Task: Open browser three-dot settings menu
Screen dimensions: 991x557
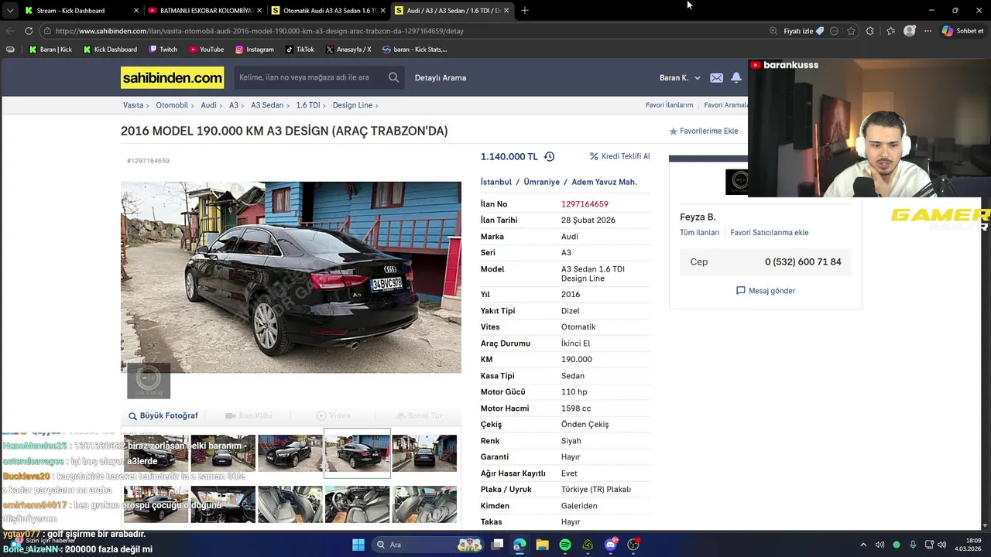Action: pos(928,31)
